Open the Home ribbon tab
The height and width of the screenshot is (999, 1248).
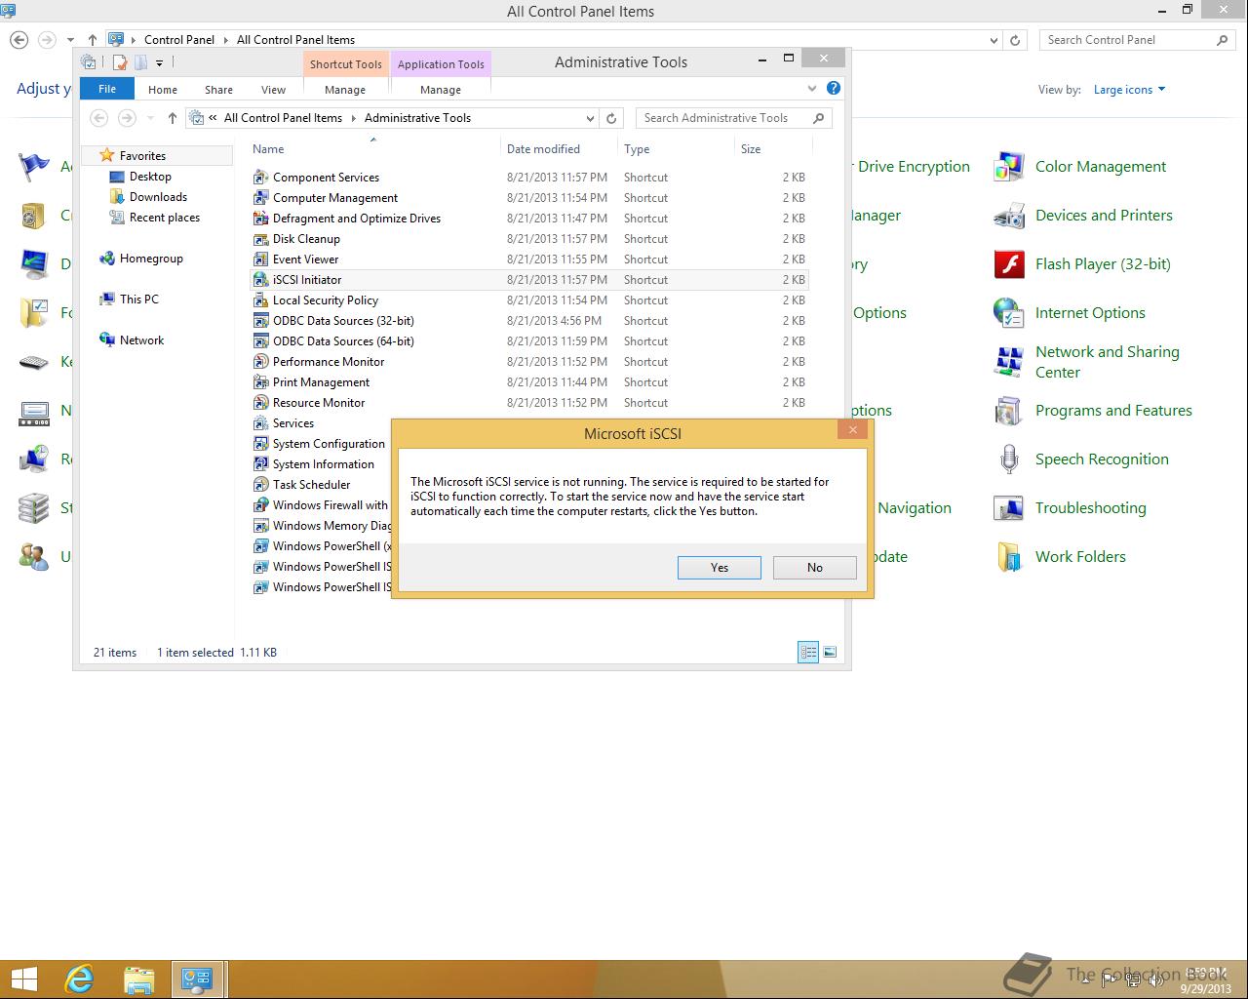tap(163, 89)
